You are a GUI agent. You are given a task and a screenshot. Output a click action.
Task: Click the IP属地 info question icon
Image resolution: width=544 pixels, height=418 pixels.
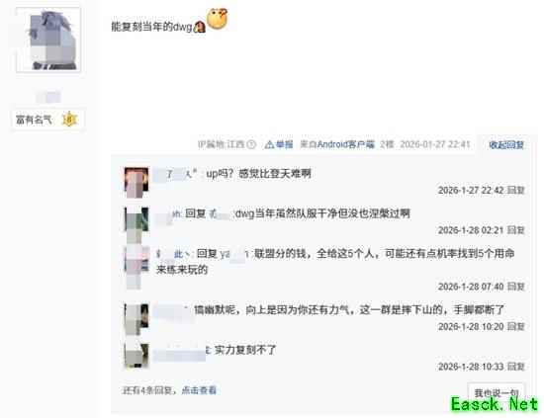[x=251, y=144]
